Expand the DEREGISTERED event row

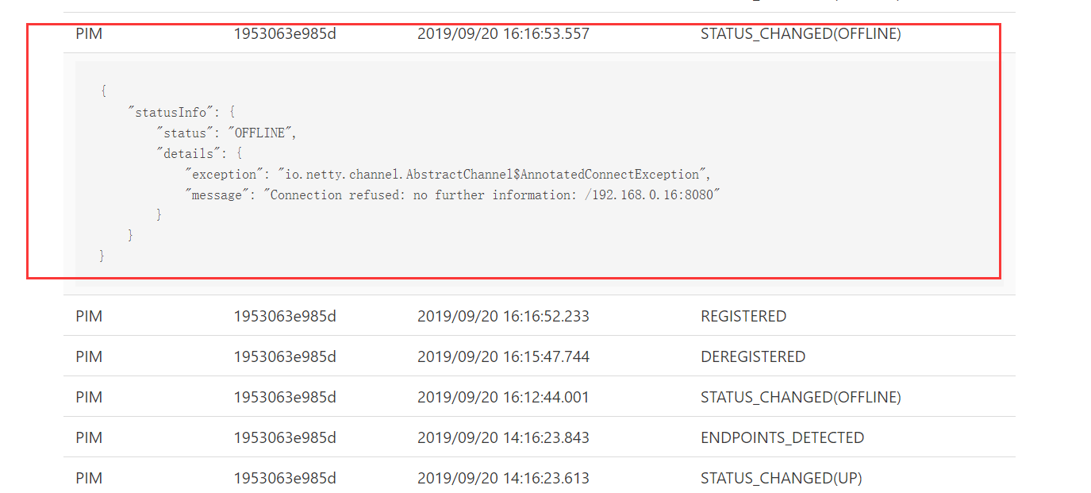753,356
